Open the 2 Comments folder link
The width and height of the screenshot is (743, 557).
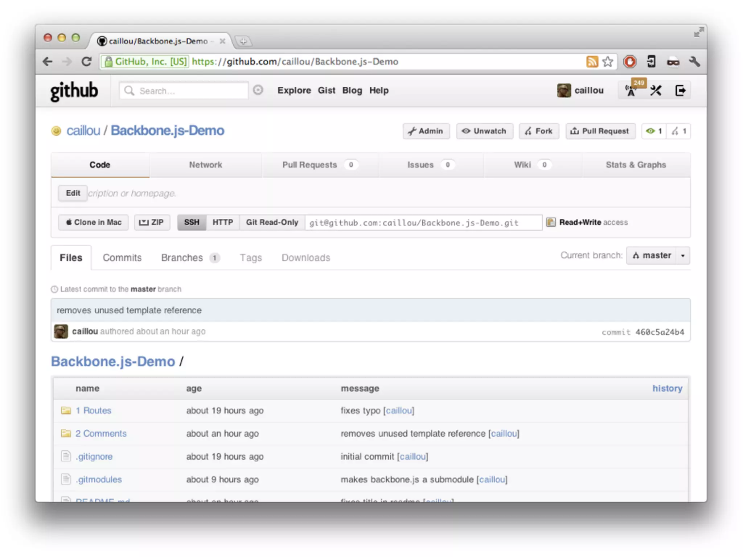click(x=101, y=434)
